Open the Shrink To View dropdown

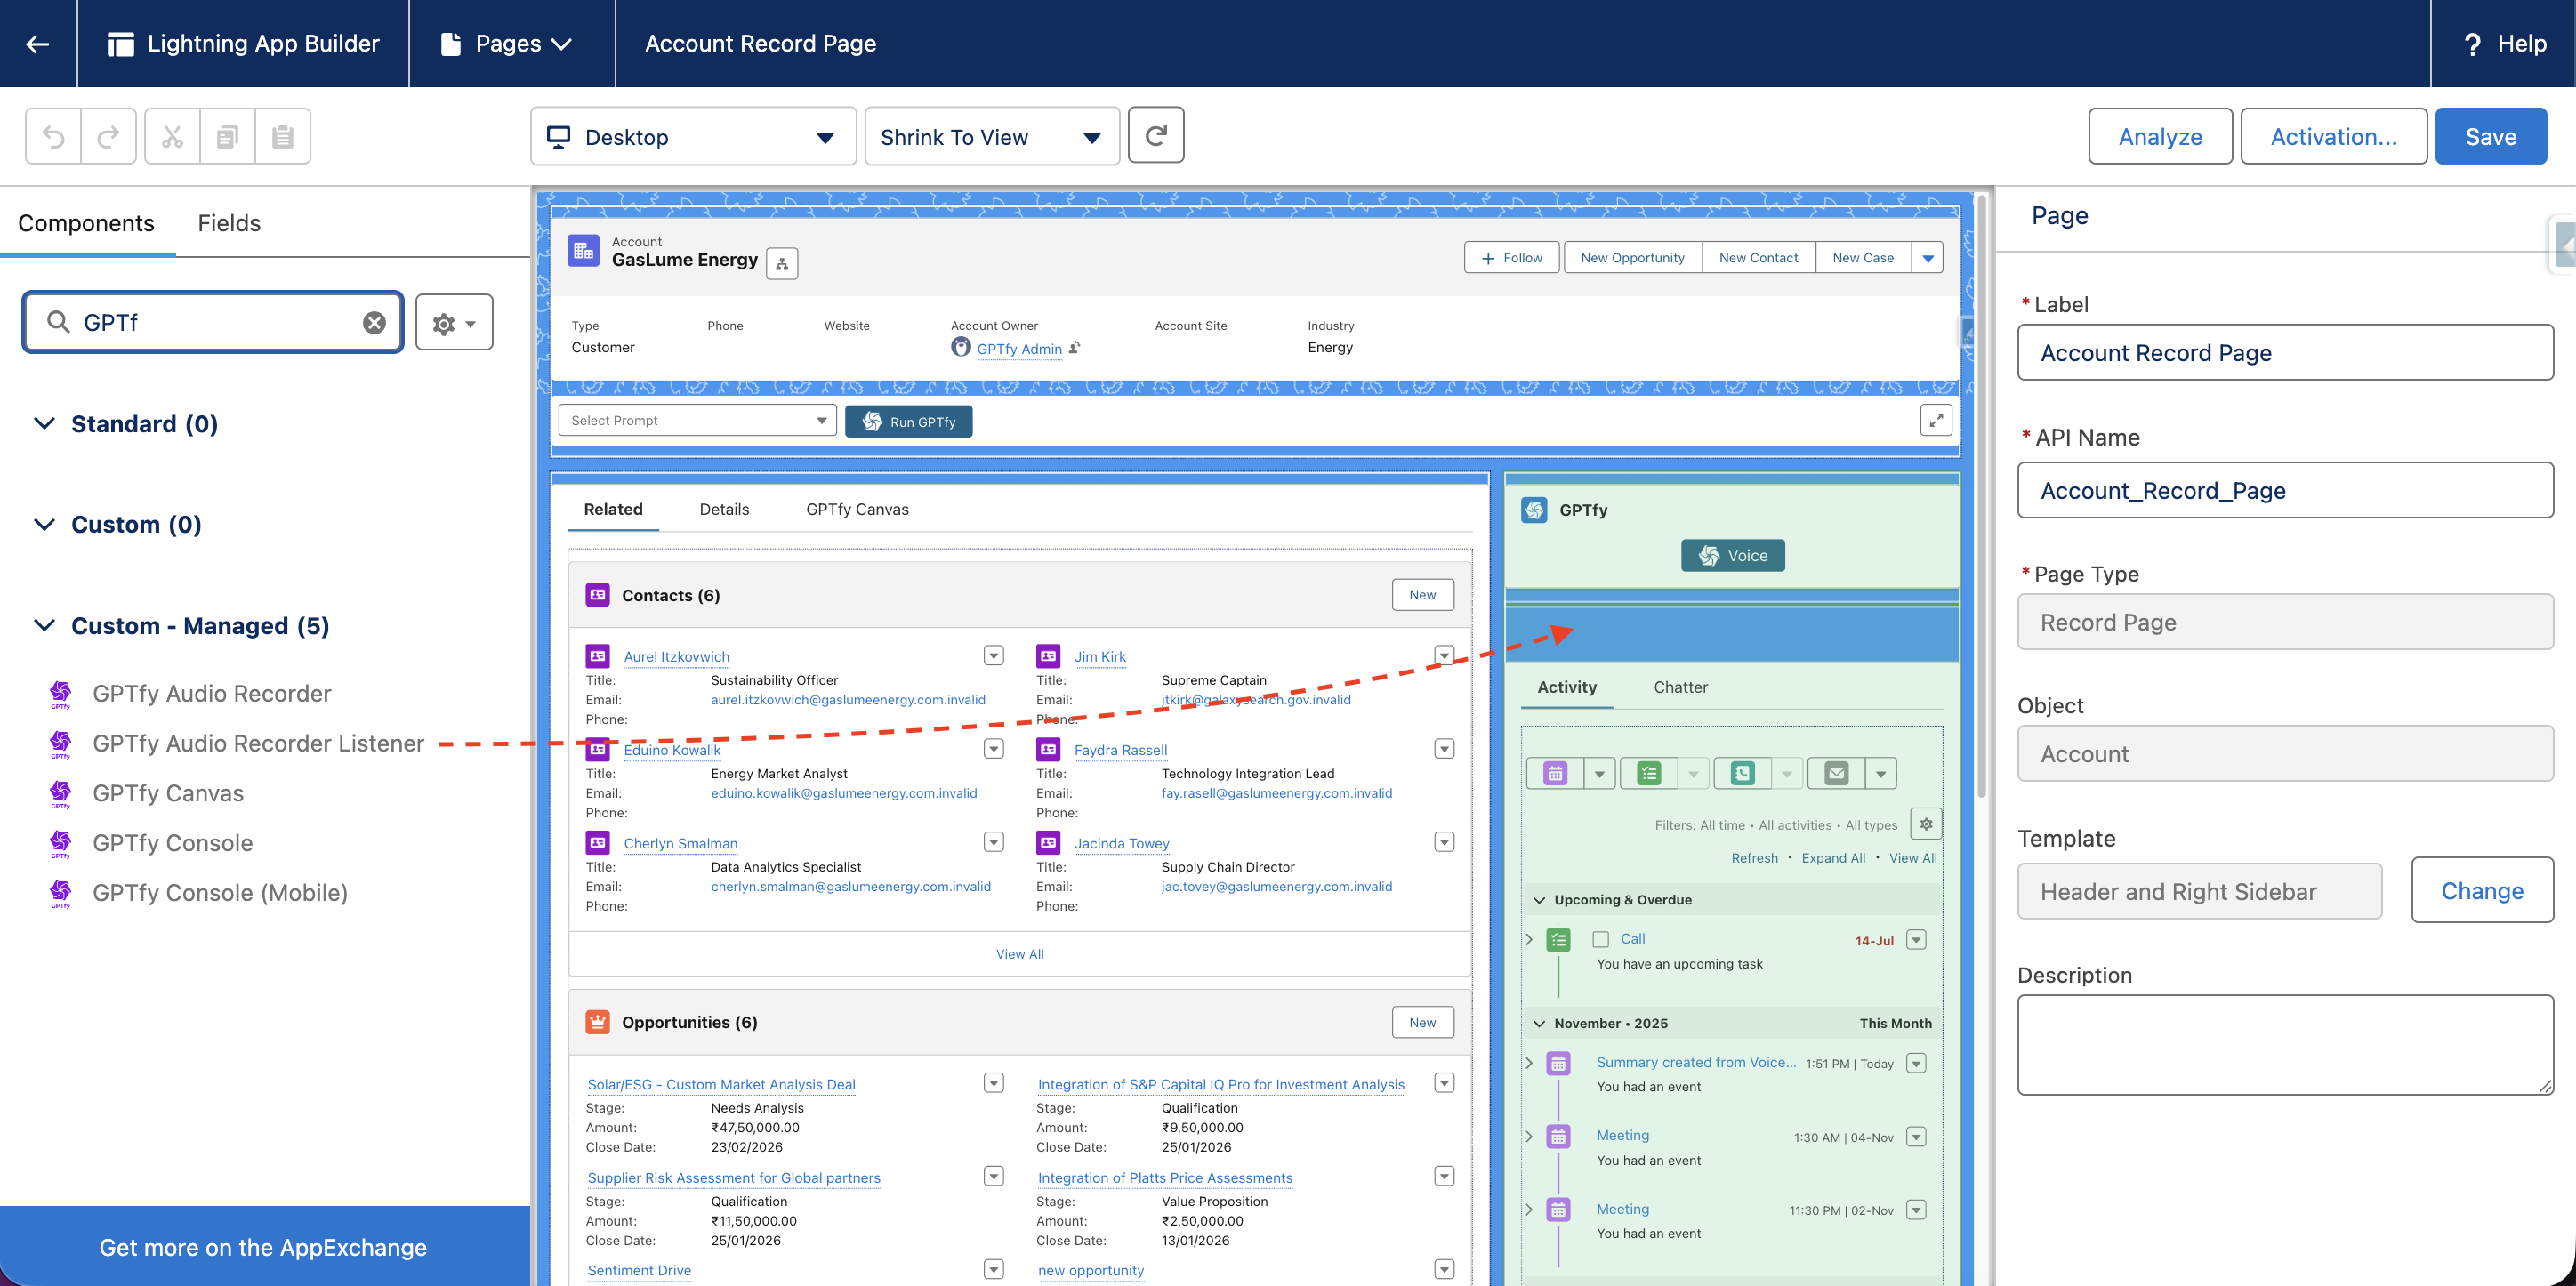990,136
